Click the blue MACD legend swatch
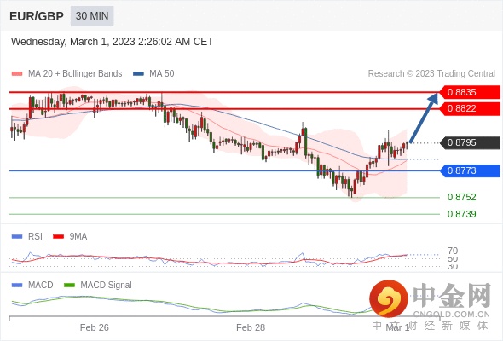This screenshot has height=341, width=503. pyautogui.click(x=17, y=286)
